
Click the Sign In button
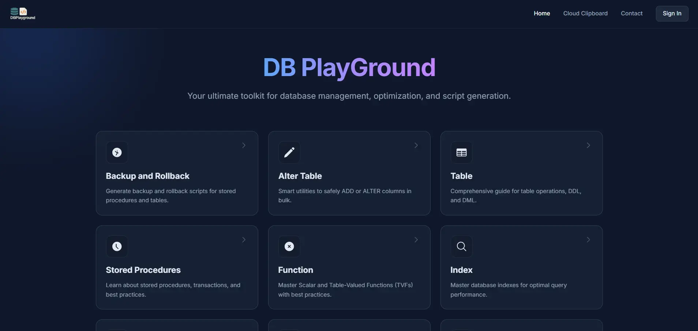(672, 14)
